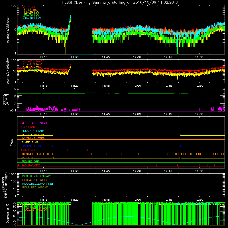The image size is (228, 228).
Task: Select the SAA_FLAG label
Action: point(28,150)
